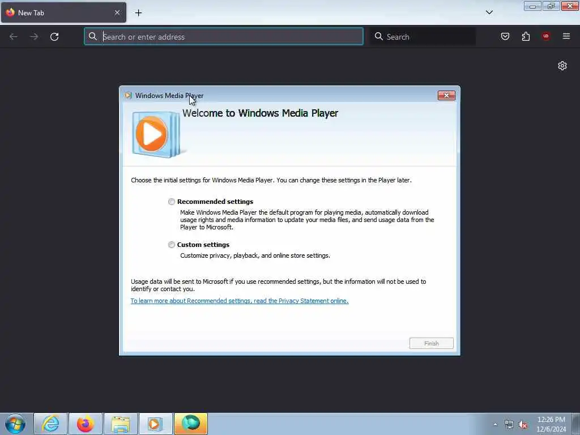Open the Firefox hamburger application menu
This screenshot has width=580, height=435.
[x=566, y=36]
